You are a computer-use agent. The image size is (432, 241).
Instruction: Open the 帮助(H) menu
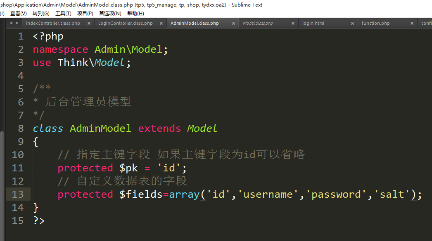pyautogui.click(x=135, y=14)
